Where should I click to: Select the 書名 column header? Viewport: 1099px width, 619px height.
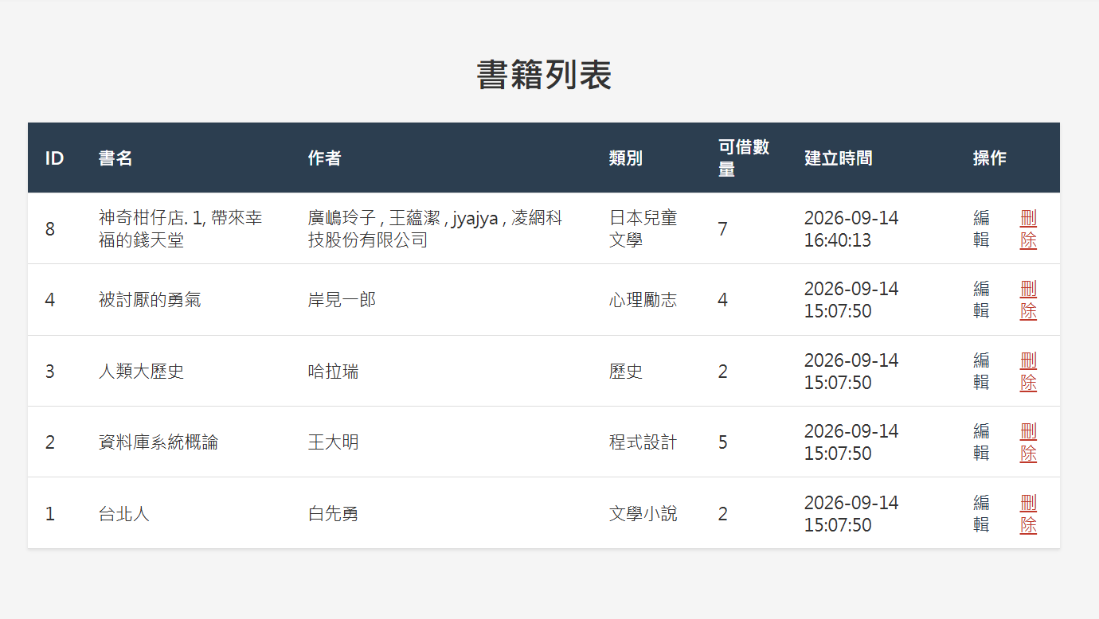pyautogui.click(x=115, y=158)
